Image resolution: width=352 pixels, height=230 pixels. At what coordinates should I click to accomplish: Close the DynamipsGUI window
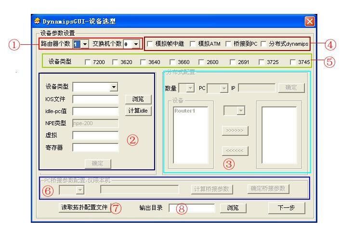coord(310,21)
